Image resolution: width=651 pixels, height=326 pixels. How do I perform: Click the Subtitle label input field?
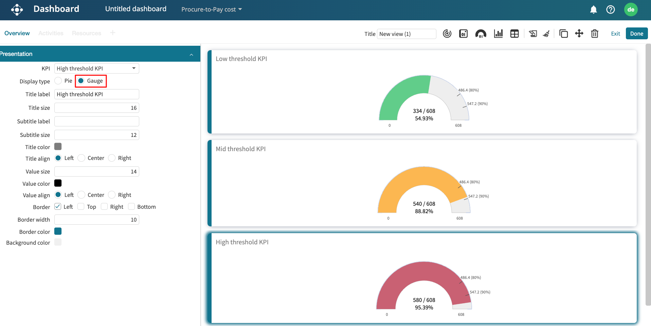(x=96, y=121)
